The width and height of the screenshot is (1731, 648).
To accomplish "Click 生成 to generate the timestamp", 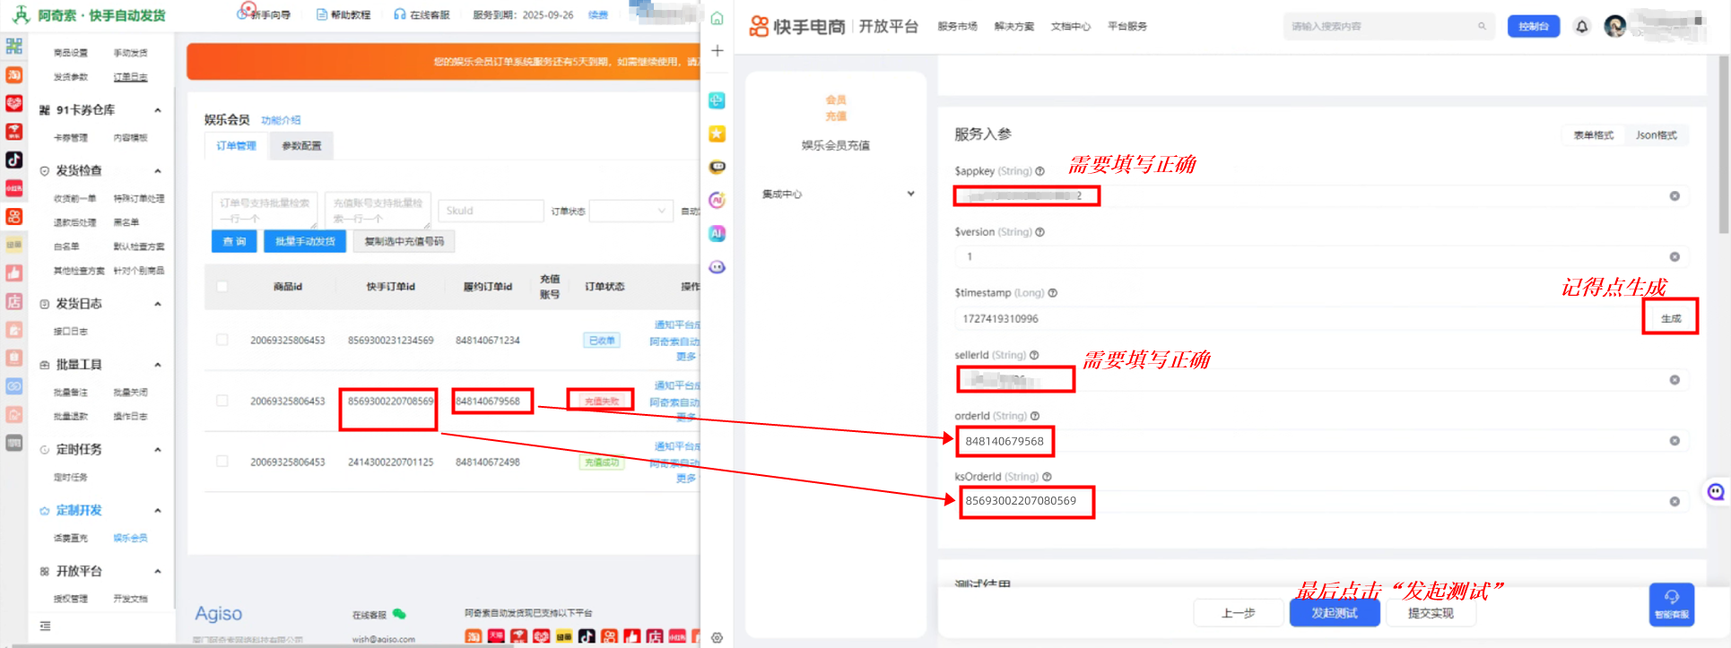I will pos(1670,318).
